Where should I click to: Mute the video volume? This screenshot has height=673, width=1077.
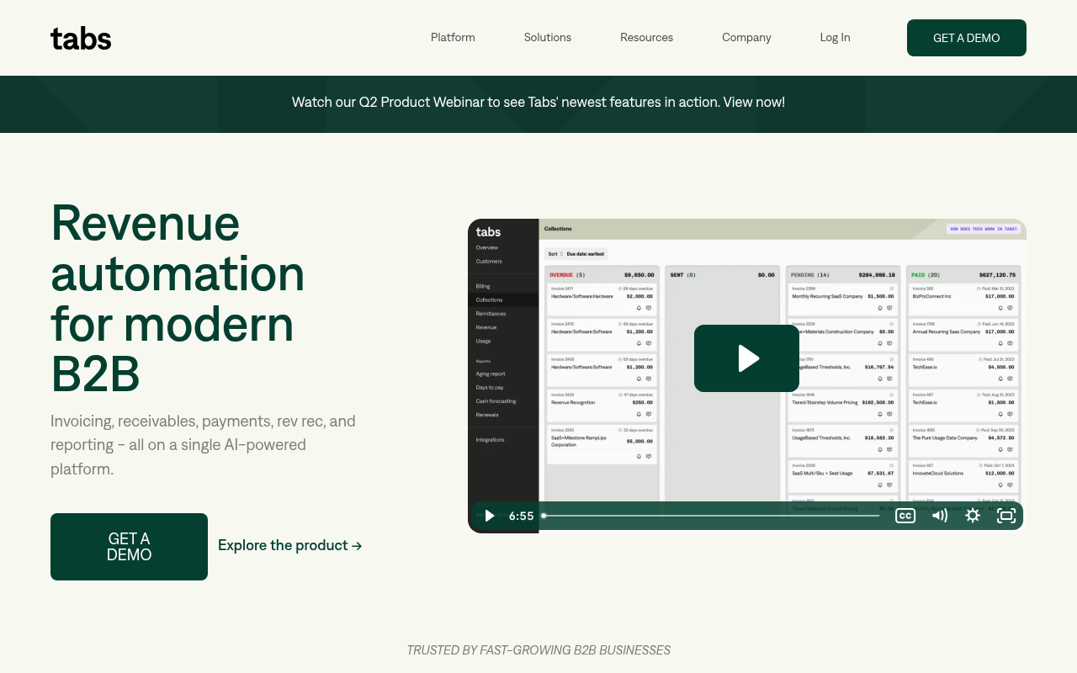point(939,516)
